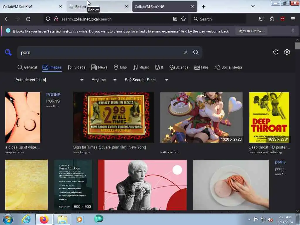Open the SearXNG about info icon
The image size is (300, 225).
(x=276, y=52)
